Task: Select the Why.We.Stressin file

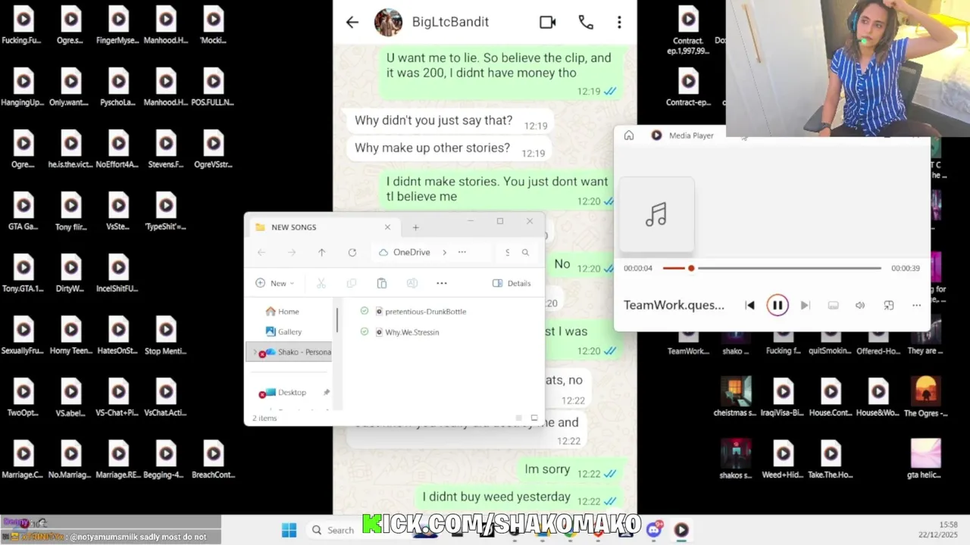Action: 411,332
